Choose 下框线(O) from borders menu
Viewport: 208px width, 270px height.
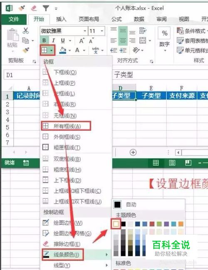76,72
